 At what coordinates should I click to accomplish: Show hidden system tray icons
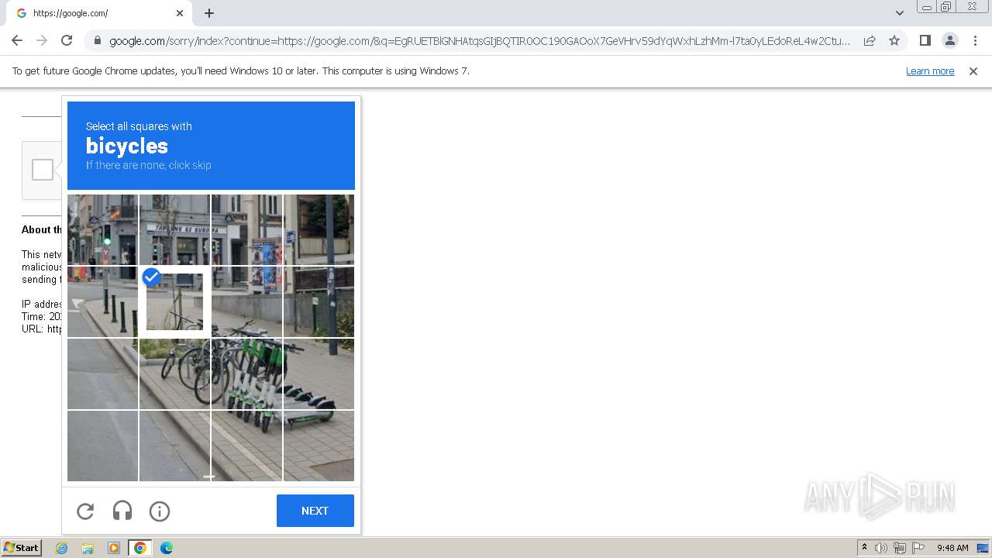point(864,548)
